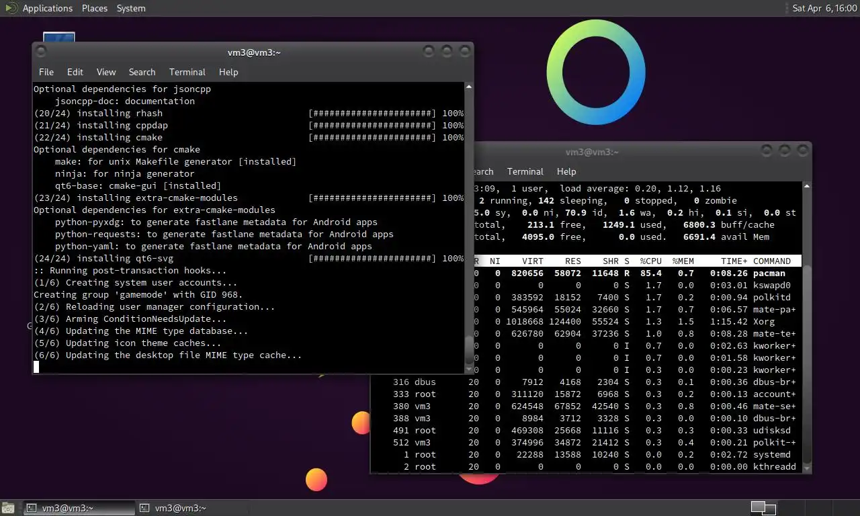Image resolution: width=860 pixels, height=516 pixels.
Task: Click the %MEM column header in top
Action: click(683, 261)
